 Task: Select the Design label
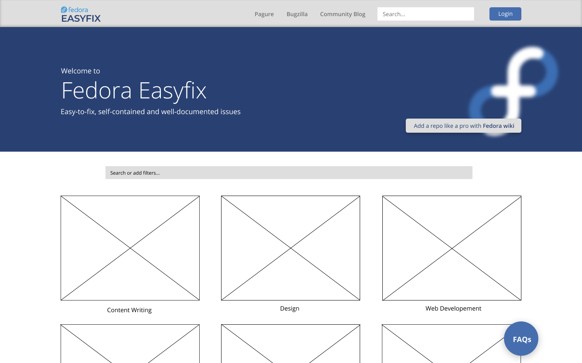(x=290, y=309)
